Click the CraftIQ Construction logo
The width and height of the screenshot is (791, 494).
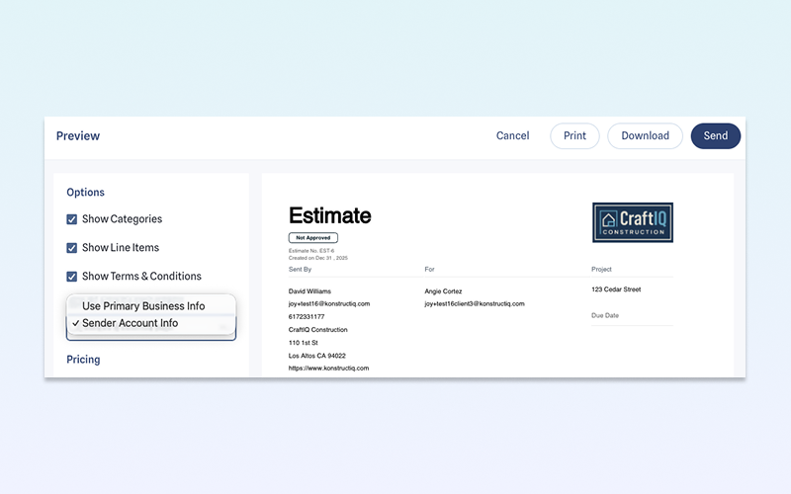coord(633,223)
